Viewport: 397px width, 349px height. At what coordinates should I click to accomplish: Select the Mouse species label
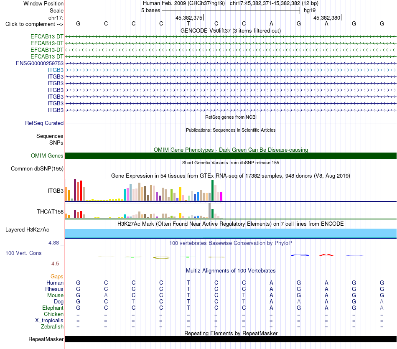55,296
